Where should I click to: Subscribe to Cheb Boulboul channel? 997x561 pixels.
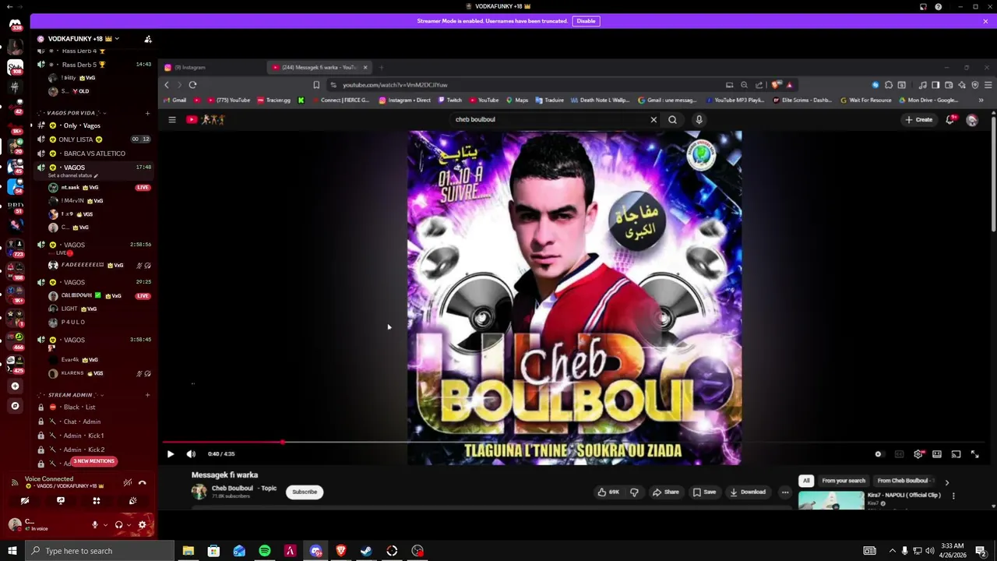tap(305, 492)
